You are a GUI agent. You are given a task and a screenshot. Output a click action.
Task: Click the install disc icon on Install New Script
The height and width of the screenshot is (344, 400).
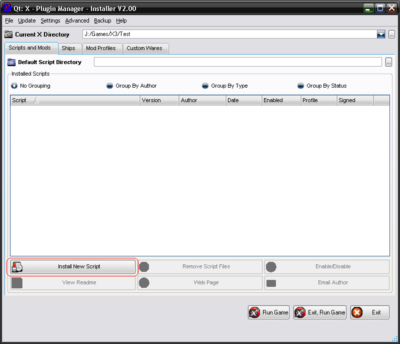pyautogui.click(x=17, y=267)
